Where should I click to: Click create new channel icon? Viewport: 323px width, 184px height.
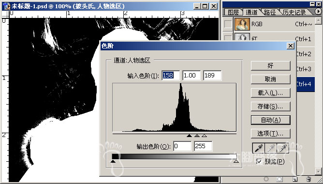(294, 179)
